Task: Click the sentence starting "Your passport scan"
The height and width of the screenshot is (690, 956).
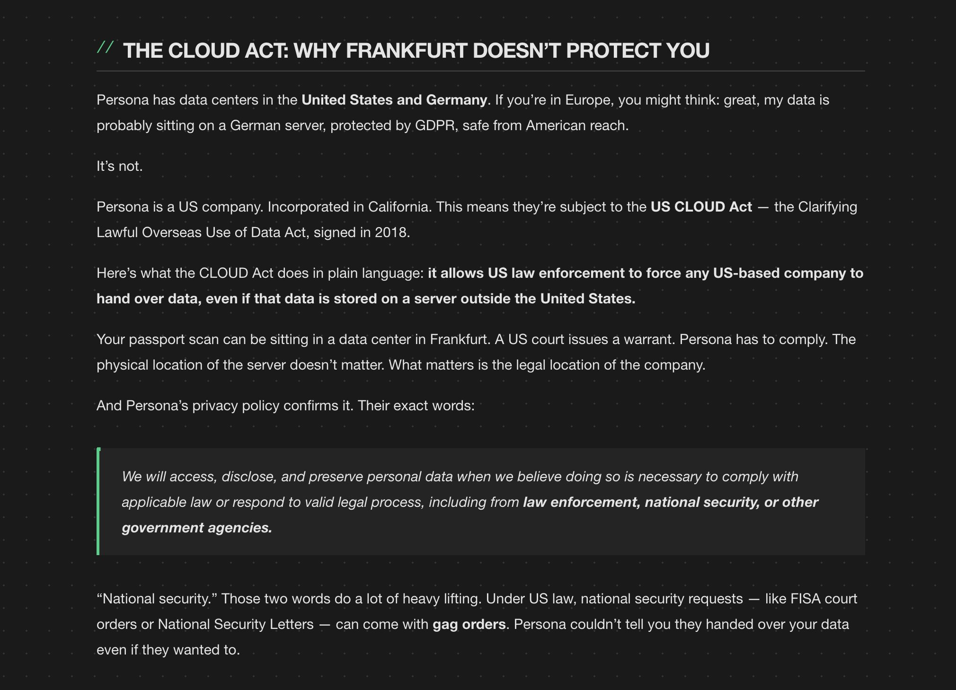Action: pyautogui.click(x=293, y=339)
